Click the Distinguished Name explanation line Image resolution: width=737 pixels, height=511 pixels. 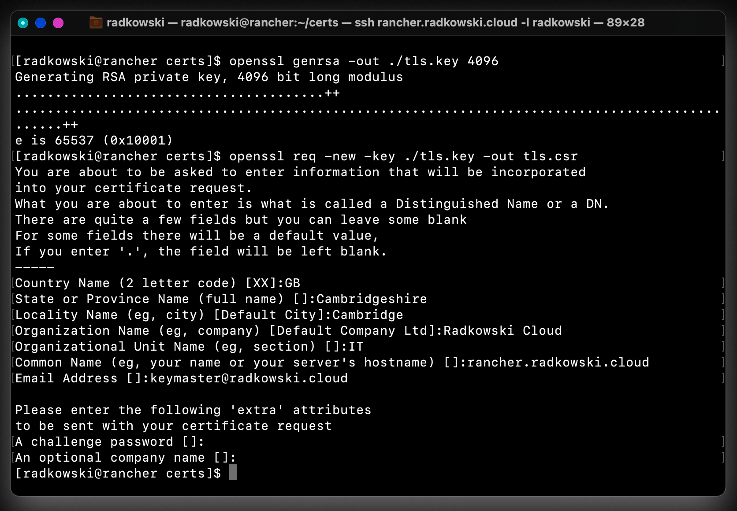[312, 204]
